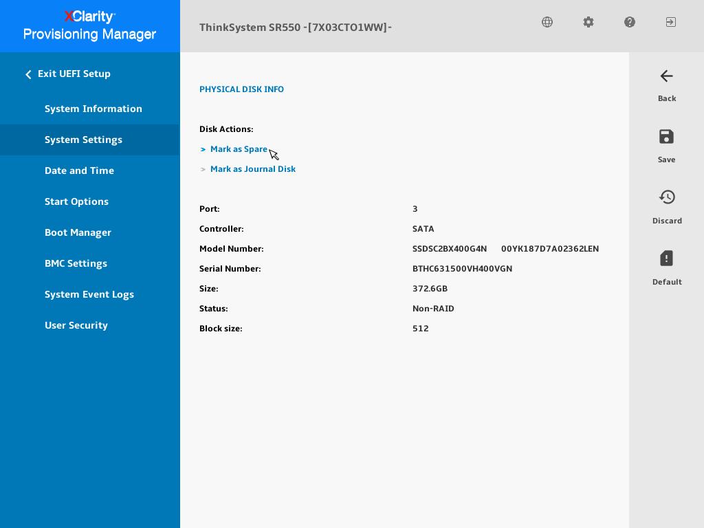
Task: Open System Event Logs page
Action: pos(89,294)
